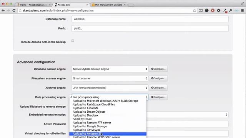The image size is (246, 138).
Task: Select Upload to Microsoft Windows Azure BLOB Storage
Action: click(108, 101)
